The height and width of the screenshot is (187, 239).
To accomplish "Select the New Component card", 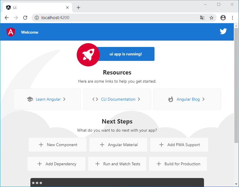I will (x=58, y=145).
